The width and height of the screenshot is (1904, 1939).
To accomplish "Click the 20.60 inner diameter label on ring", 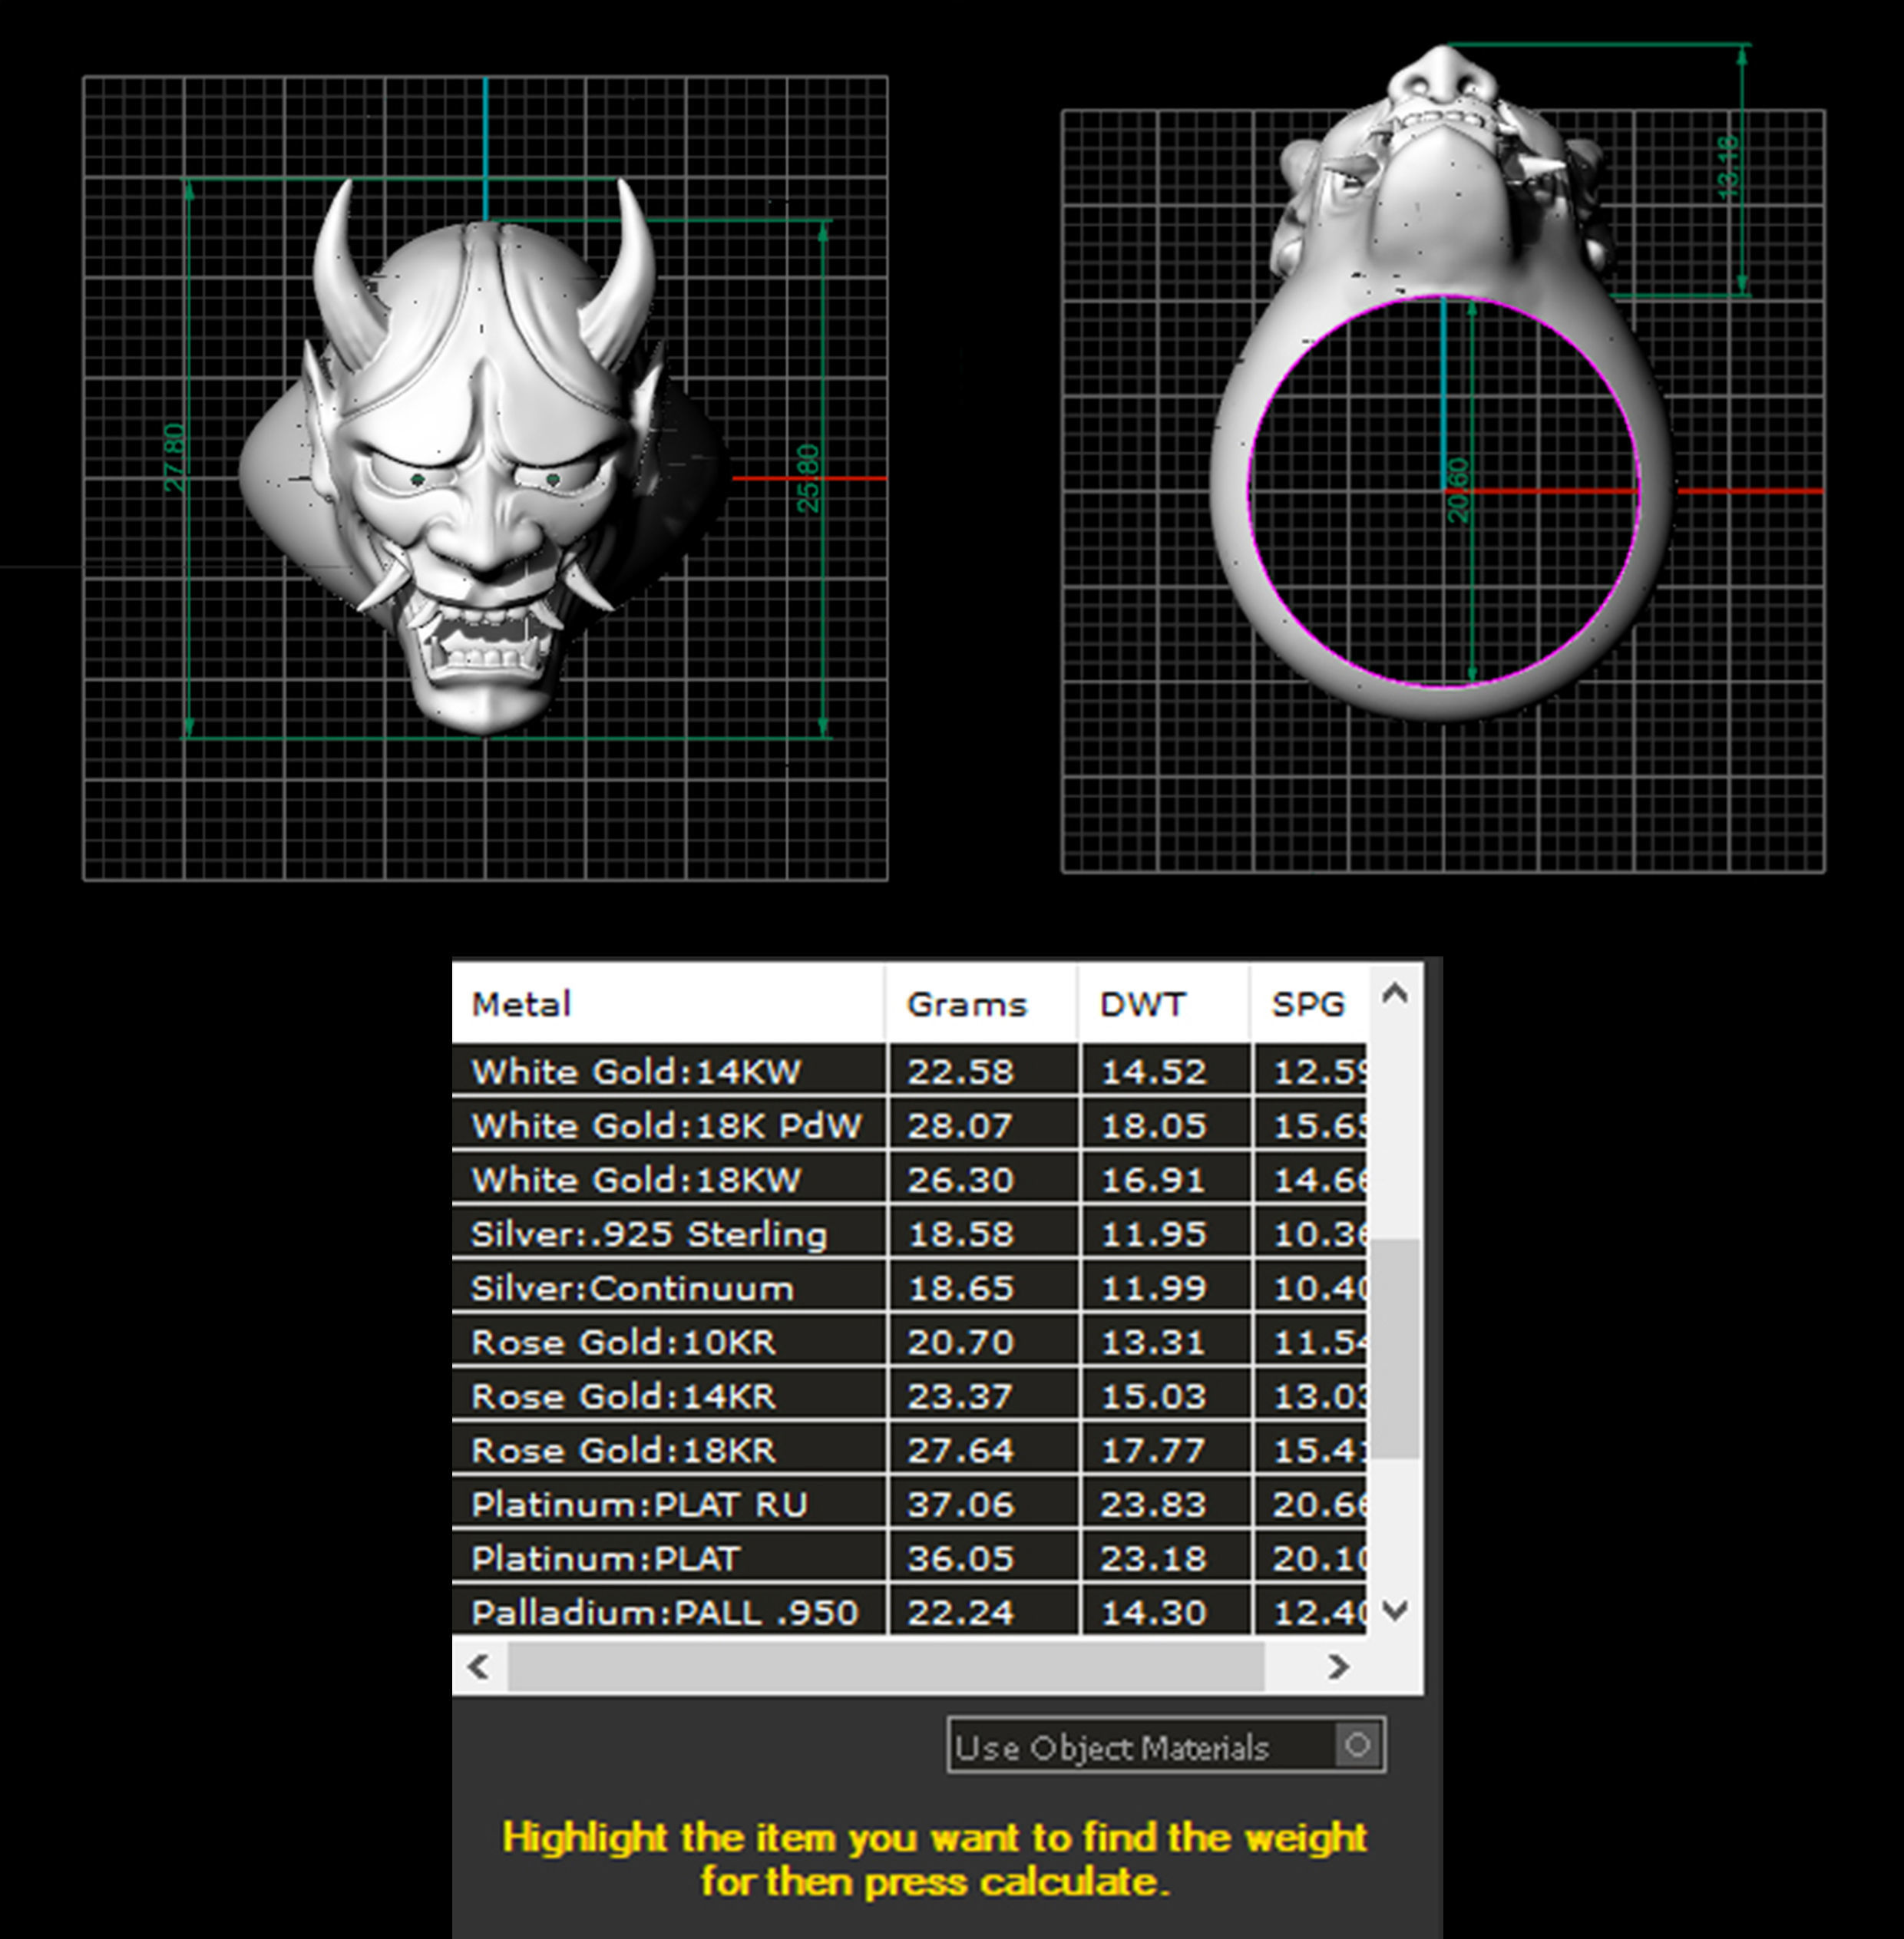I will 1458,490.
